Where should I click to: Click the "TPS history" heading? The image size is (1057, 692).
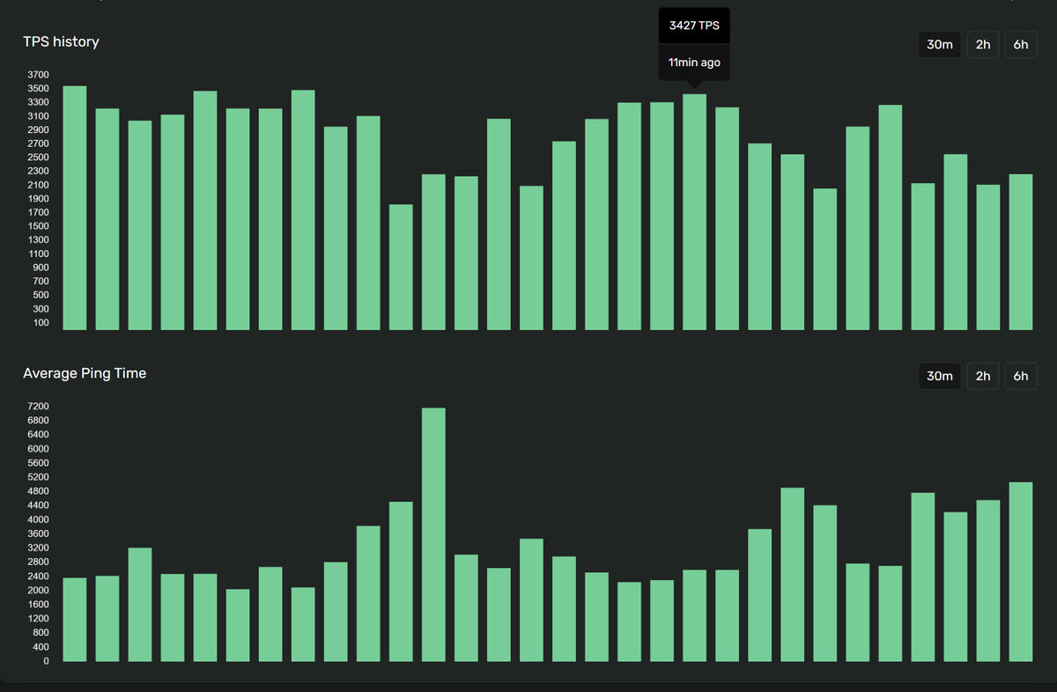click(61, 41)
